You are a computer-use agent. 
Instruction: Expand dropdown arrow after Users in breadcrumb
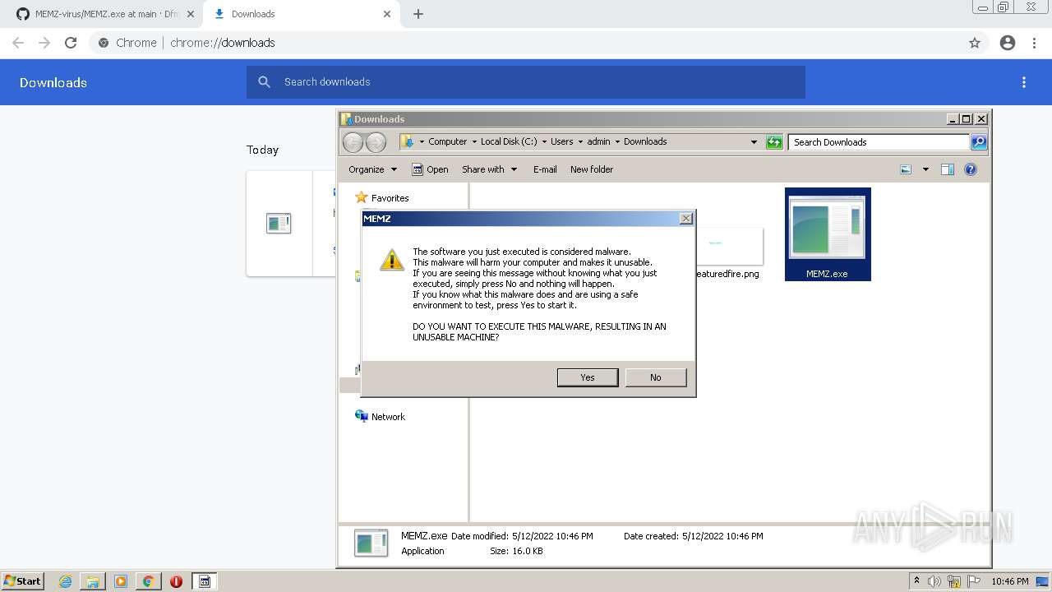[580, 141]
